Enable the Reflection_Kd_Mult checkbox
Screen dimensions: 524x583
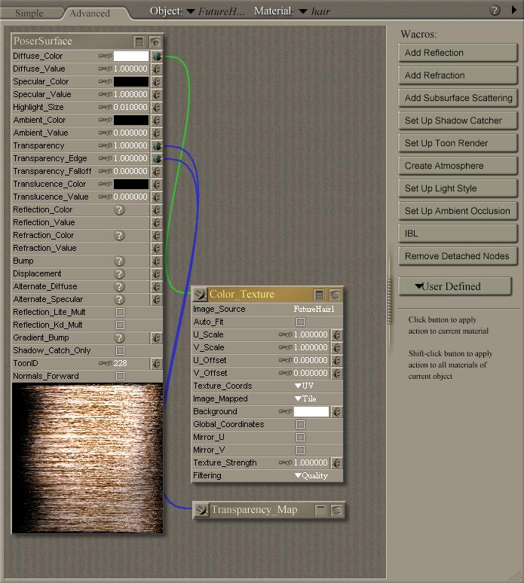coord(120,325)
